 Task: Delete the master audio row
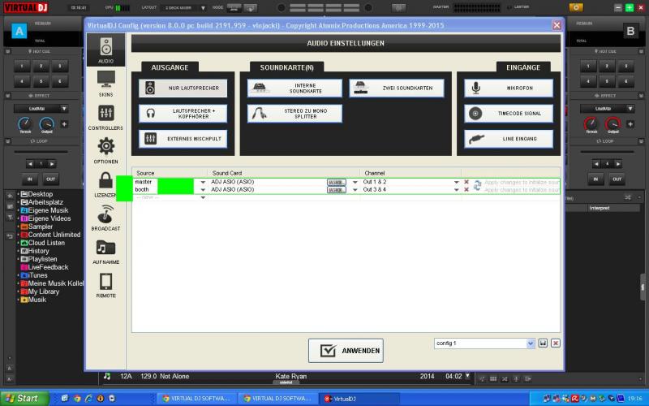pos(466,182)
